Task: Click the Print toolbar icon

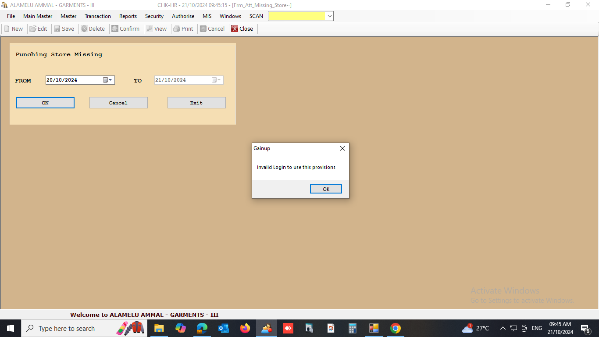Action: [177, 29]
